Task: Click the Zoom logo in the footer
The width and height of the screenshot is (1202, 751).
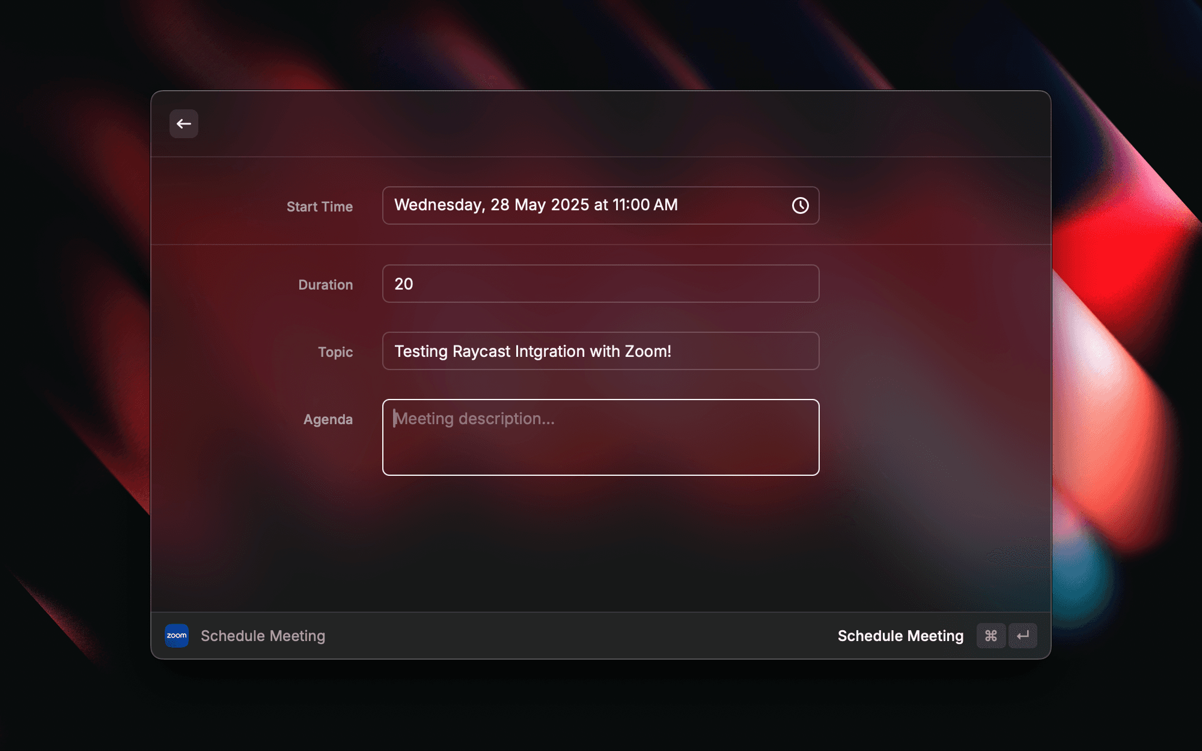Action: (x=176, y=636)
